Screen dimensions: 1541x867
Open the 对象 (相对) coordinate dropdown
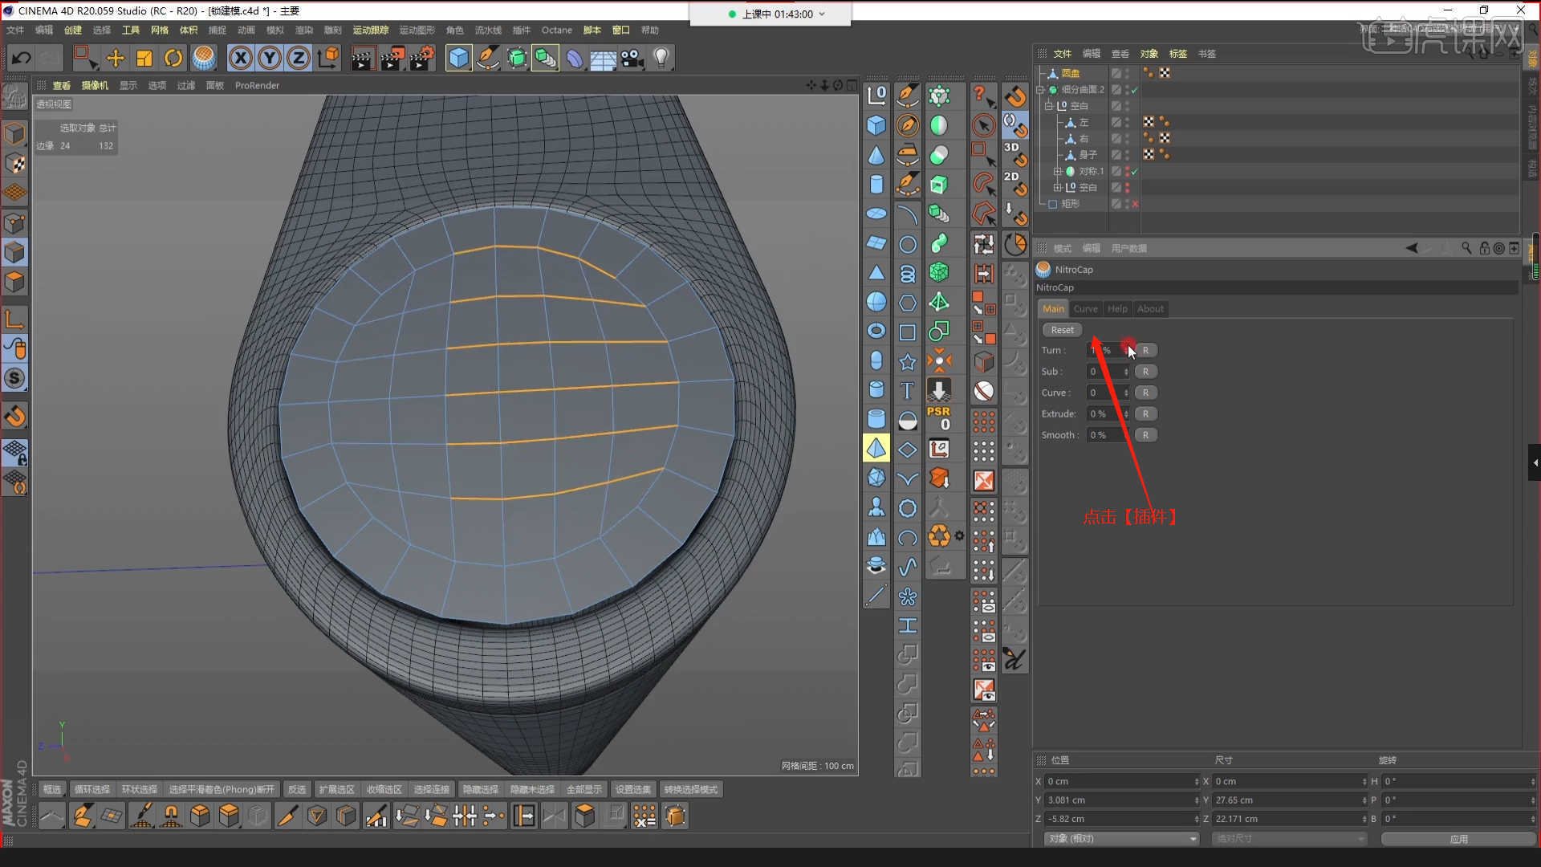pyautogui.click(x=1121, y=838)
